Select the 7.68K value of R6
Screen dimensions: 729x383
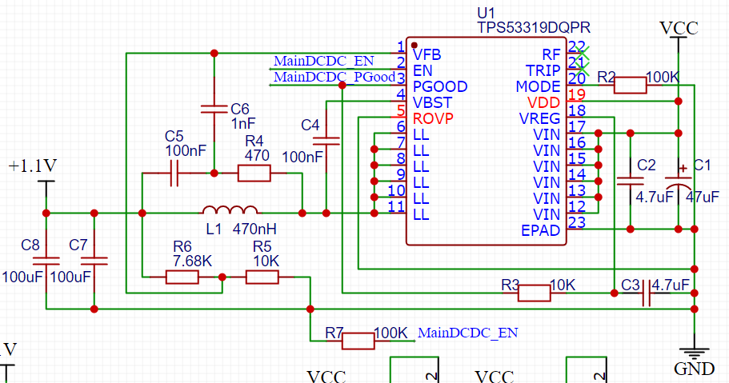193,261
